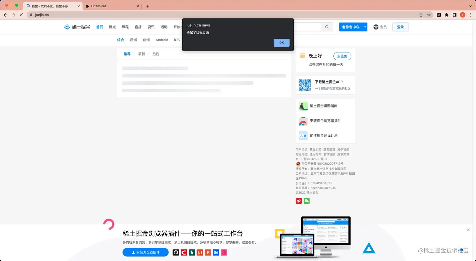The width and height of the screenshot is (476, 261).
Task: Toggle the browser side panel icon
Action: coord(455,15)
